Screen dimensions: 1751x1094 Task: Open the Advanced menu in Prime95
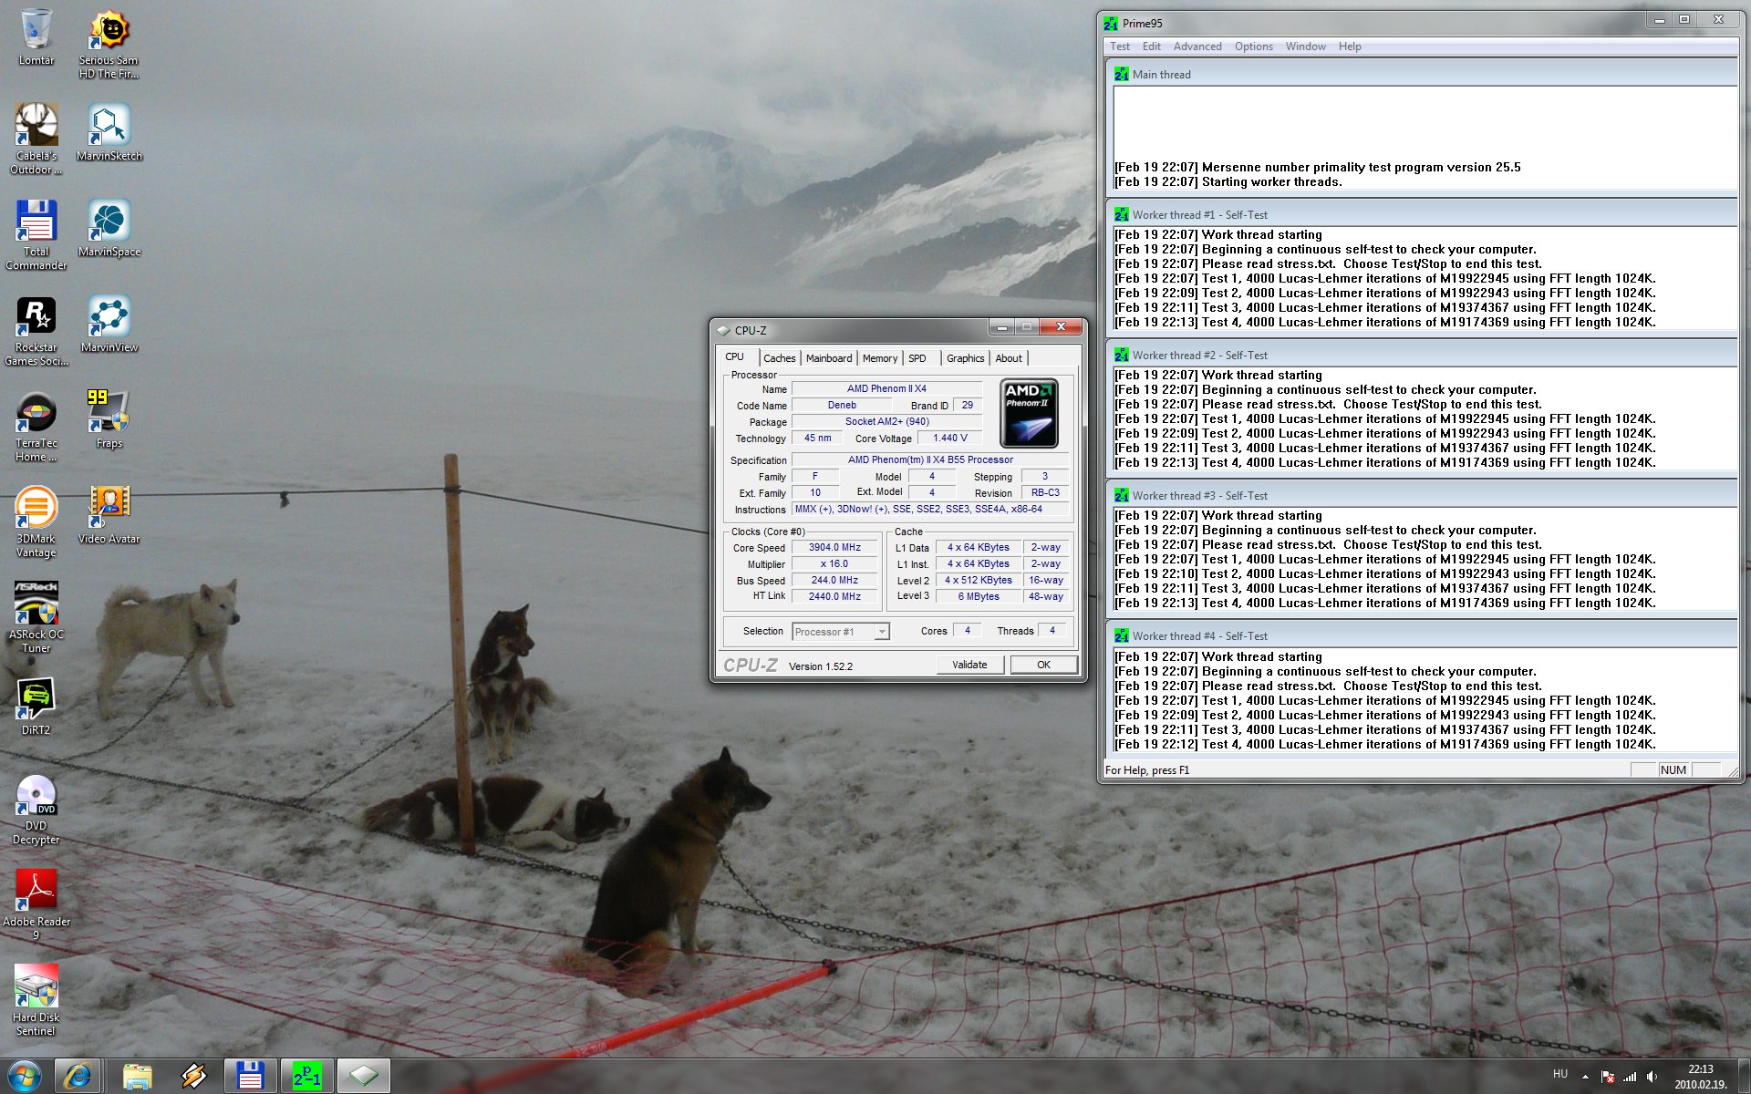point(1197,46)
